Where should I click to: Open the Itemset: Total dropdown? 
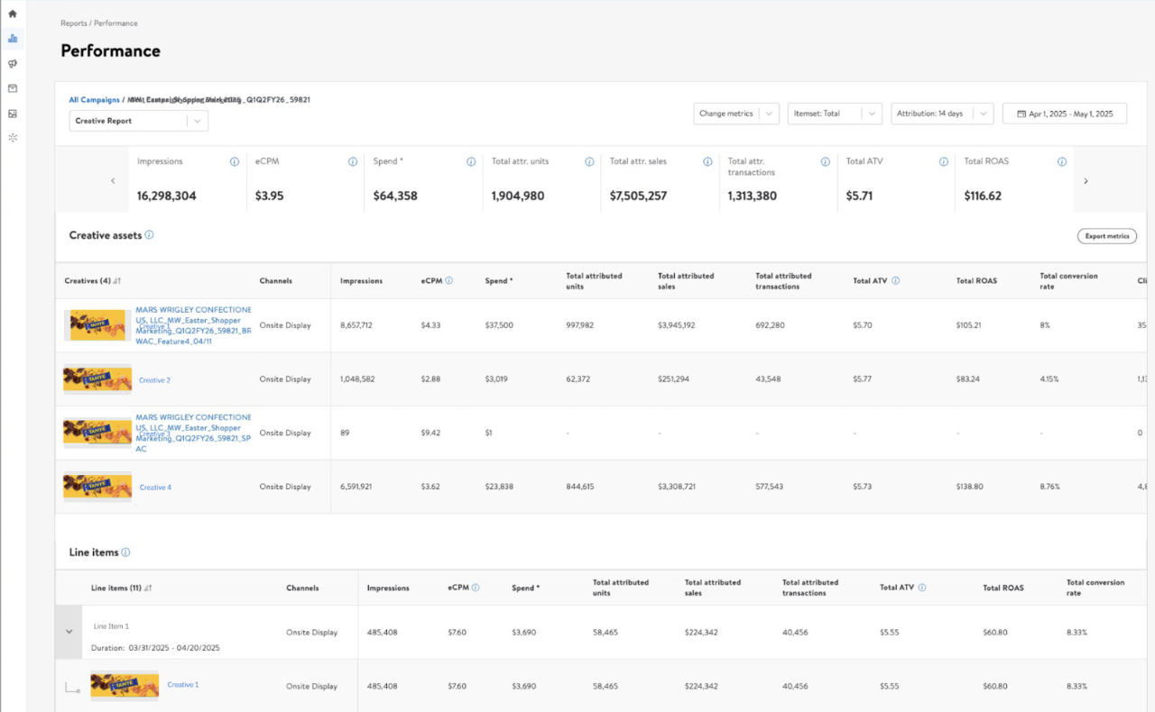point(833,114)
